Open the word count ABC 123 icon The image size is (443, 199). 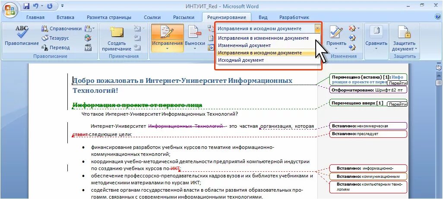[88, 47]
